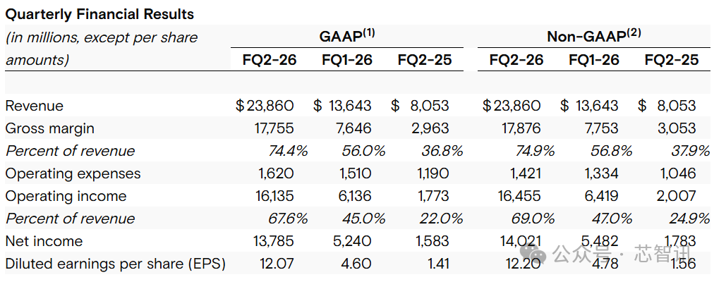714x282 pixels.
Task: Select the GAAP net income value 13,785
Action: (x=274, y=241)
